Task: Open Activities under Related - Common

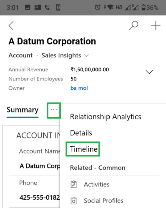Action: (97, 184)
